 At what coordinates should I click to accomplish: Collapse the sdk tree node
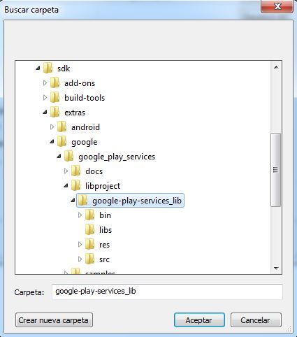point(38,69)
